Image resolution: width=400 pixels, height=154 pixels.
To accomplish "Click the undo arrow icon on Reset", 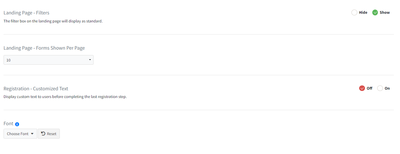I will click(43, 134).
